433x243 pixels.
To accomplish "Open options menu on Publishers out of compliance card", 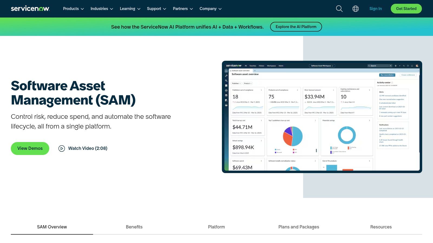I will pyautogui.click(x=261, y=90).
